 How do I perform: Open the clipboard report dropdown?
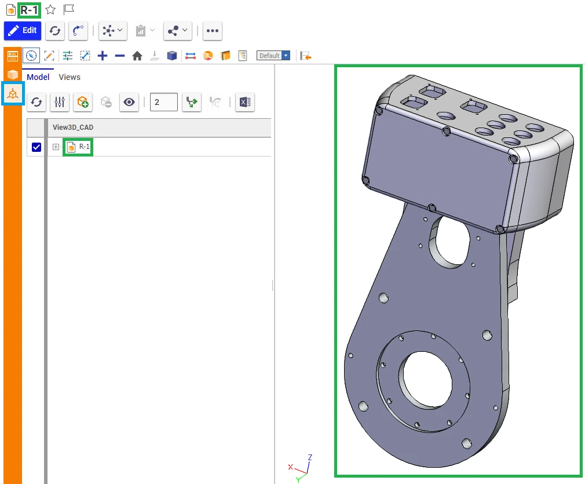145,31
